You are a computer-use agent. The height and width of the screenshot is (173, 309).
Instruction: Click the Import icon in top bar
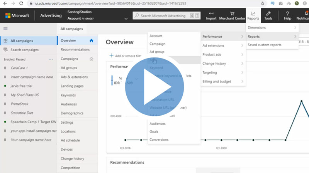tap(211, 13)
